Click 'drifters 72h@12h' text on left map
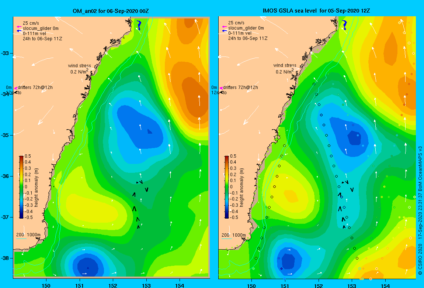424x288 pixels. [35, 88]
